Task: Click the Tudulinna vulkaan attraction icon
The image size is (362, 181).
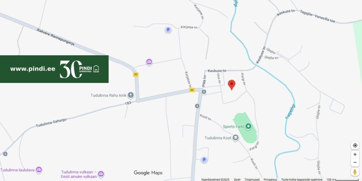Action: (x=101, y=174)
